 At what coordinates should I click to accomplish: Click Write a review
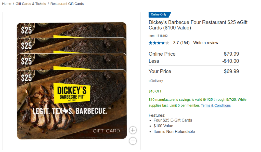click(206, 43)
